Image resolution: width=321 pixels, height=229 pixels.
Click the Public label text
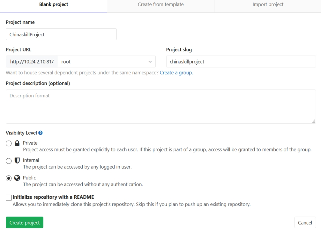point(29,178)
